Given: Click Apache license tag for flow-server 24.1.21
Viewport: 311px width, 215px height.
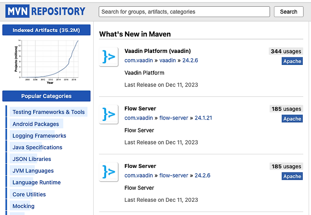Looking at the screenshot, I should click(292, 119).
